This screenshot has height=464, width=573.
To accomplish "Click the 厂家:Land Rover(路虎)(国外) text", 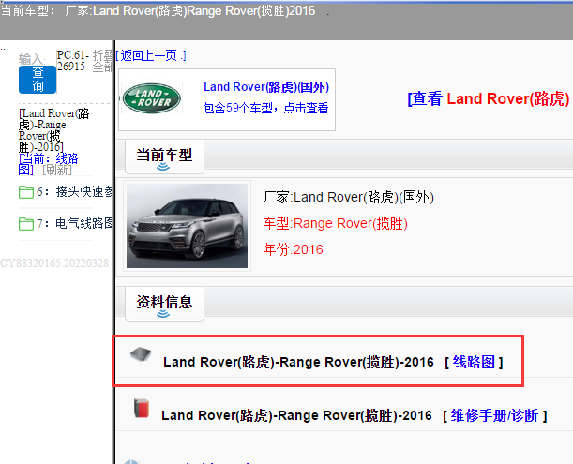I will click(x=348, y=197).
